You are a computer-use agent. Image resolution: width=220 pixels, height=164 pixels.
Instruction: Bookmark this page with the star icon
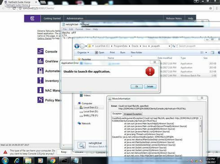(211, 8)
